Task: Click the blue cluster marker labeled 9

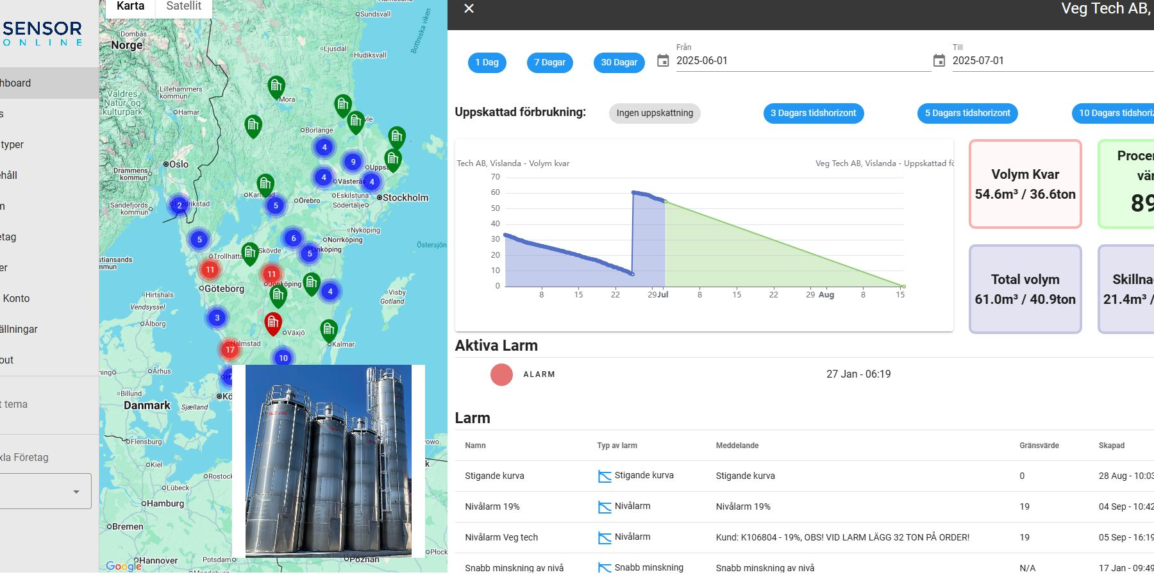Action: tap(353, 162)
